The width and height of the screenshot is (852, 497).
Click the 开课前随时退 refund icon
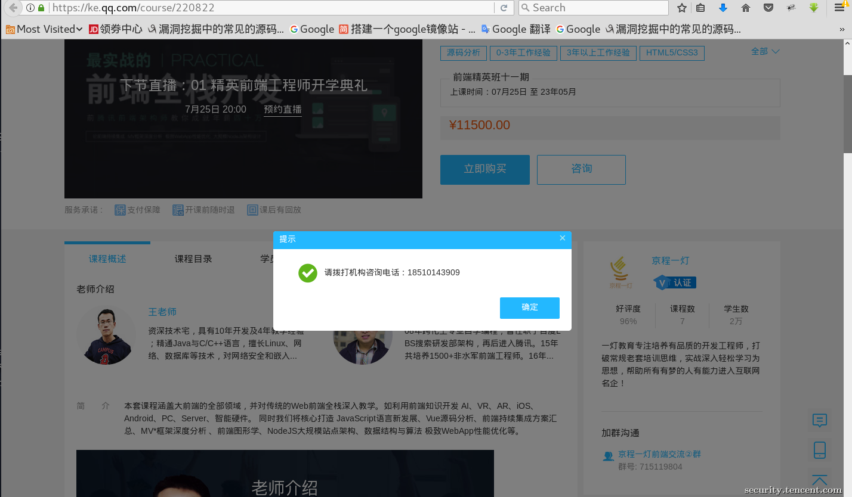tap(178, 209)
